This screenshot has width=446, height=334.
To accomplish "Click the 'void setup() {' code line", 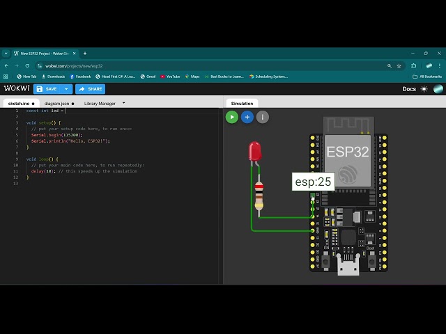I will click(x=43, y=122).
